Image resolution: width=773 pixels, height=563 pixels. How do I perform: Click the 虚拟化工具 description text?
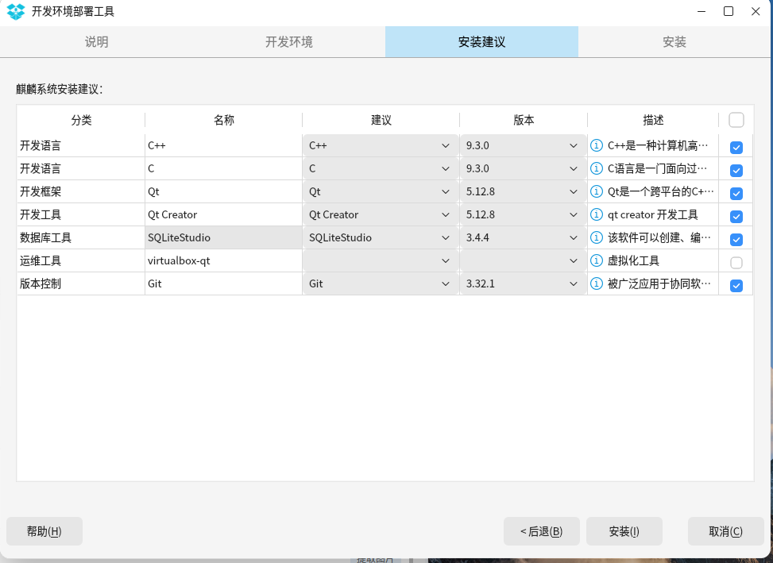point(633,260)
